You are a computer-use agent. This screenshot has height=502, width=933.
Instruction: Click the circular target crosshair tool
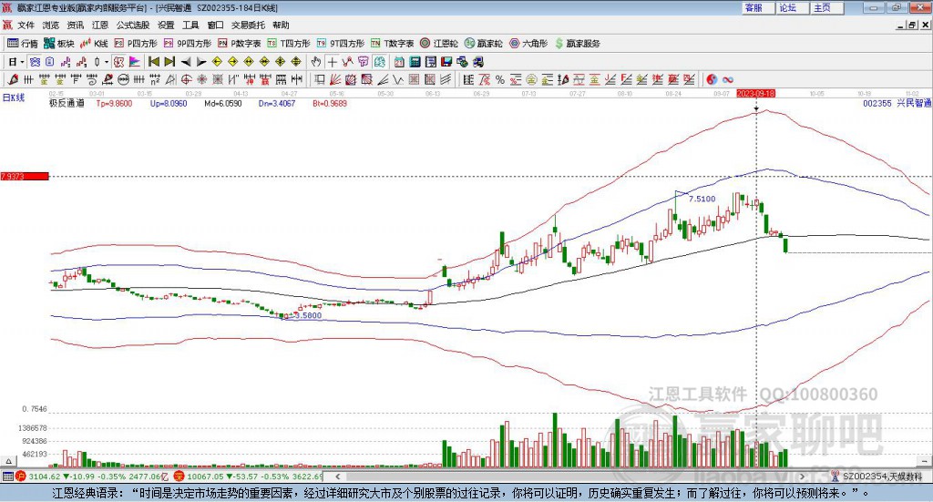pyautogui.click(x=186, y=79)
